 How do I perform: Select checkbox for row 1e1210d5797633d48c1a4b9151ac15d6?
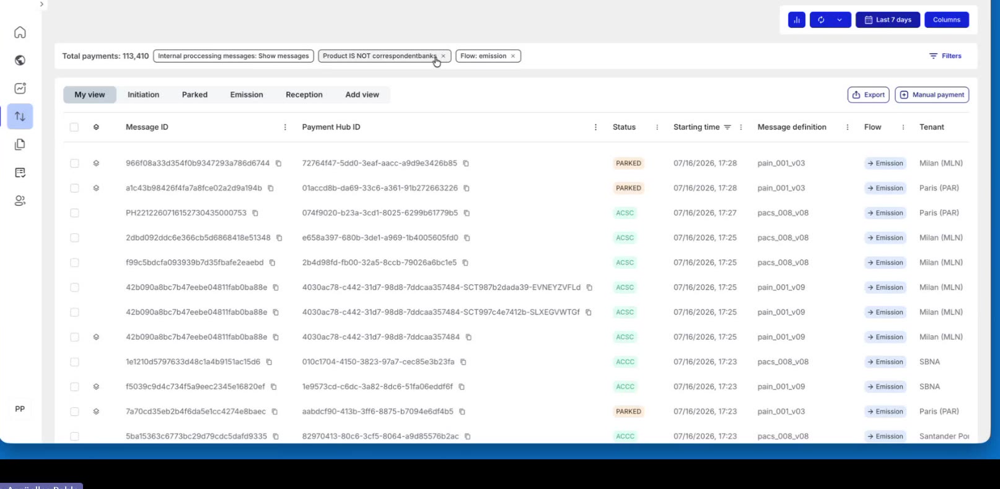74,362
